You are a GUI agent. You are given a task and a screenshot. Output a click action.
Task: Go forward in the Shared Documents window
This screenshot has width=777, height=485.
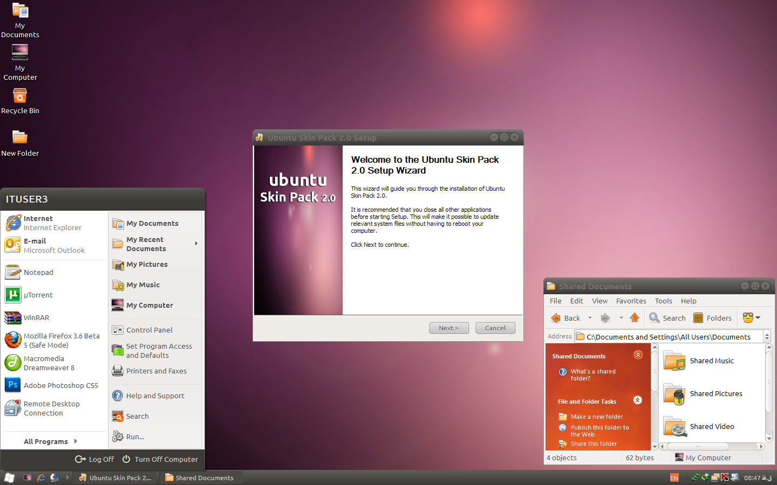tap(605, 318)
